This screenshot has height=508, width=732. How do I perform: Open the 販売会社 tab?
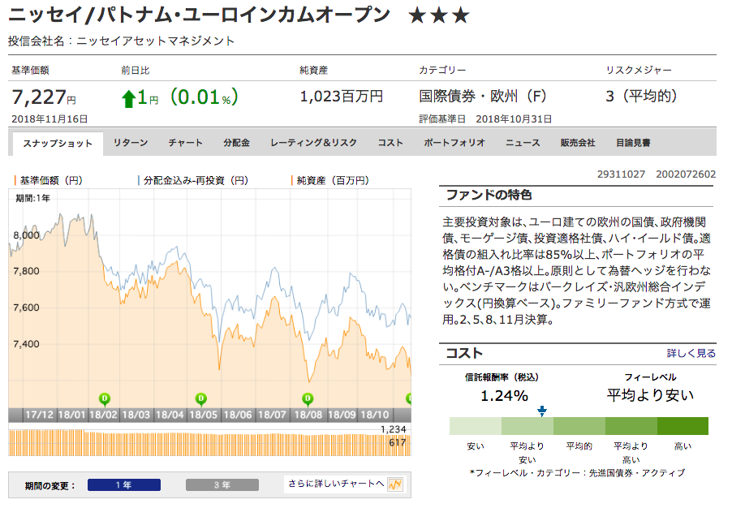(x=578, y=143)
